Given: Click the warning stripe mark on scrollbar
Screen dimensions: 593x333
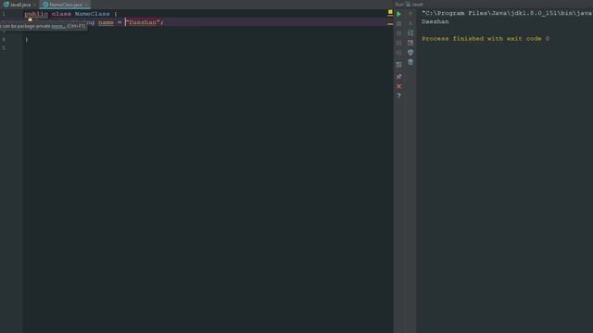Looking at the screenshot, I should point(390,24).
